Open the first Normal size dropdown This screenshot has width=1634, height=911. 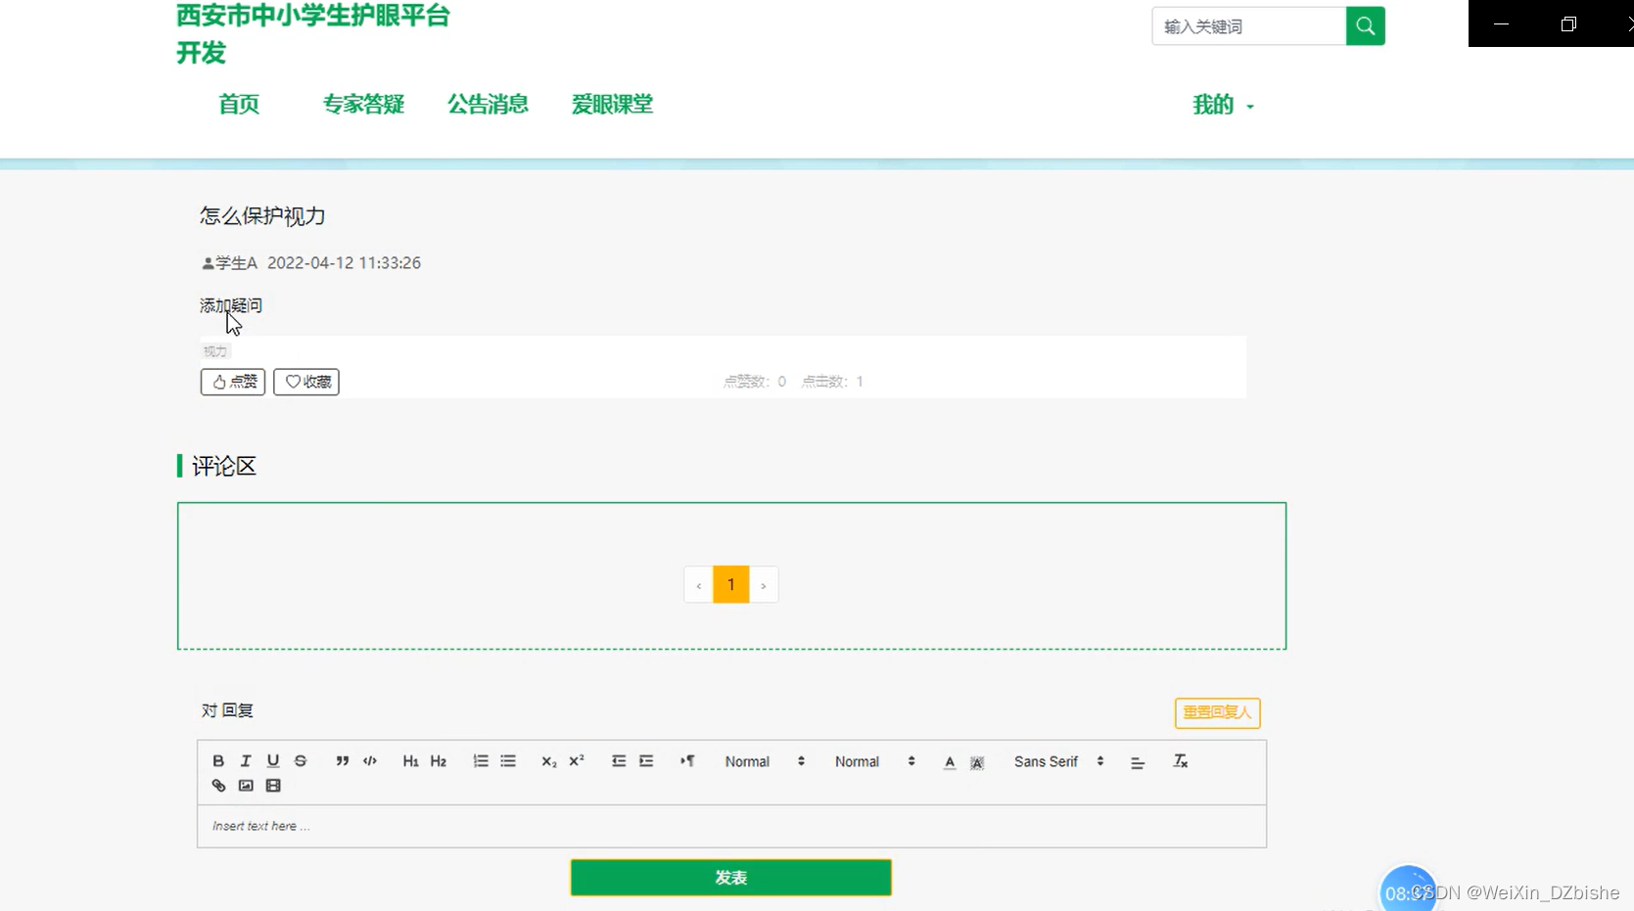click(x=765, y=761)
